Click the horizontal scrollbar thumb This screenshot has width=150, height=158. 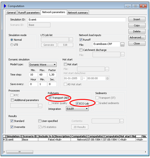click(20, 152)
